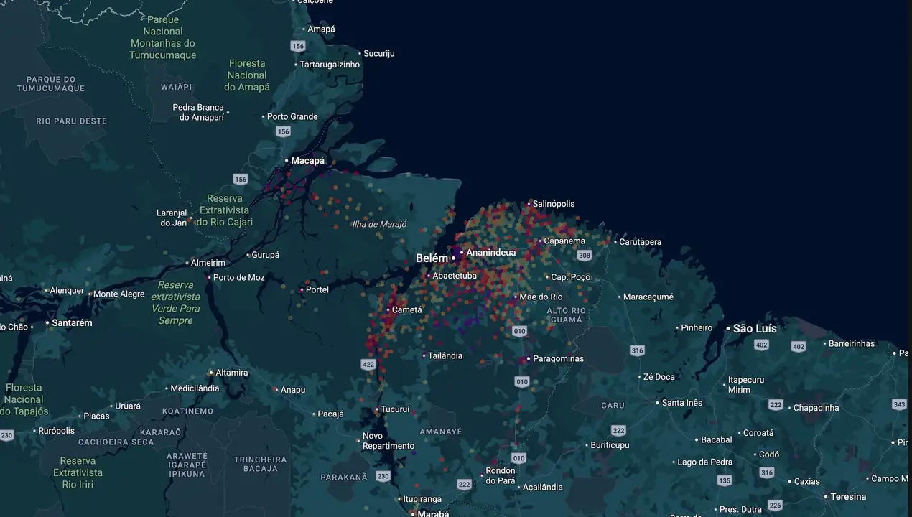Click the Teresina city label
This screenshot has height=517, width=912.
click(849, 497)
